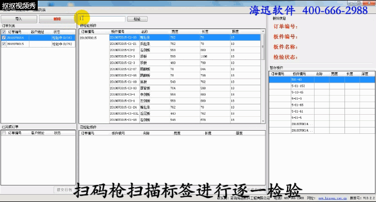
Task: Select panel row 2018070015-C3-2 右侧板
Action: (x=185, y=50)
